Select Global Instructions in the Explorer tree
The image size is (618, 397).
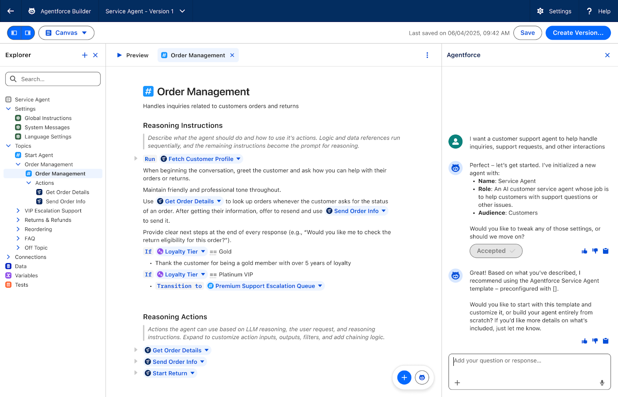click(48, 118)
